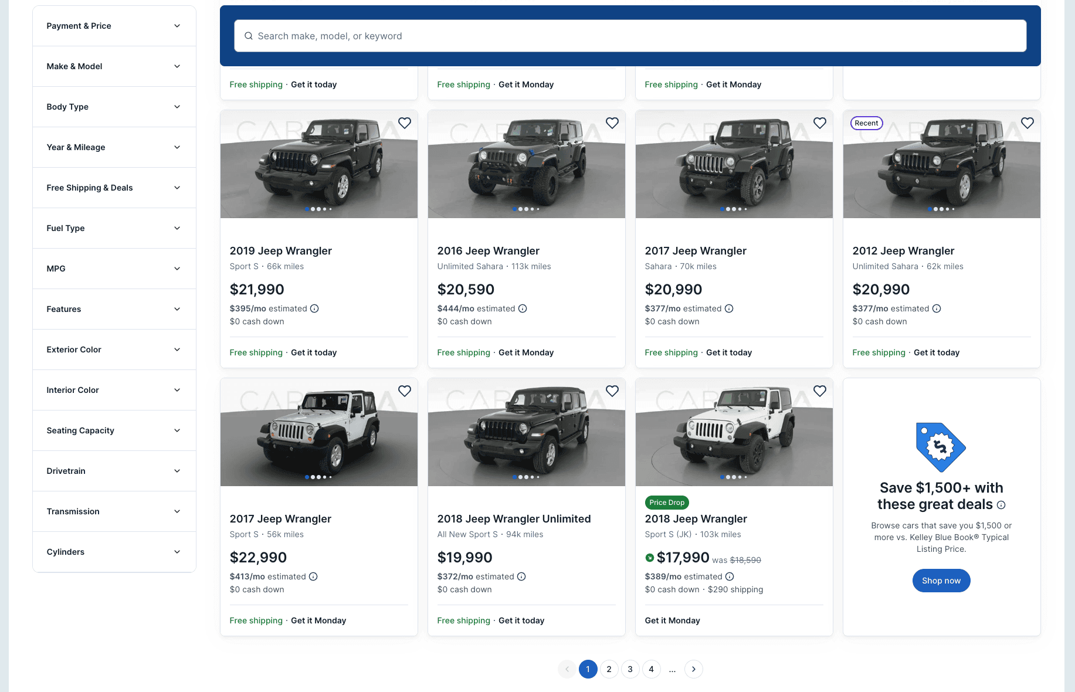
Task: Click the $21,990 price
Action: point(257,290)
